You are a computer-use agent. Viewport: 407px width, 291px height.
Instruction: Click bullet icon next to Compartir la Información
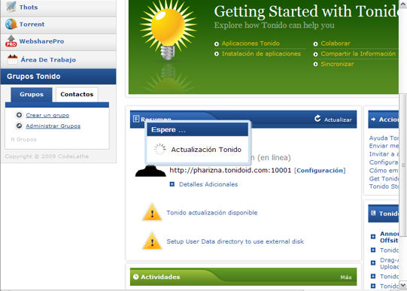point(315,54)
